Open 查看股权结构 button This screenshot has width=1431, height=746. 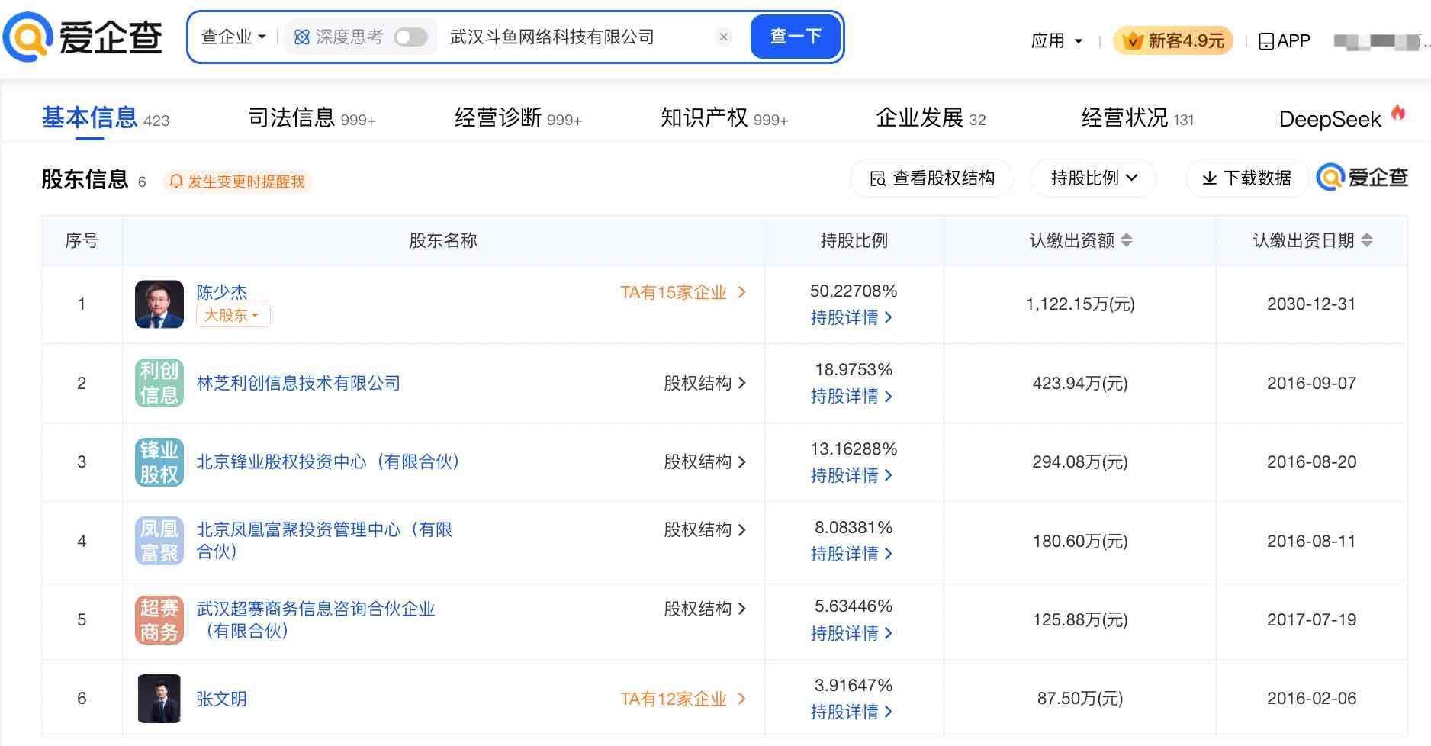(932, 178)
